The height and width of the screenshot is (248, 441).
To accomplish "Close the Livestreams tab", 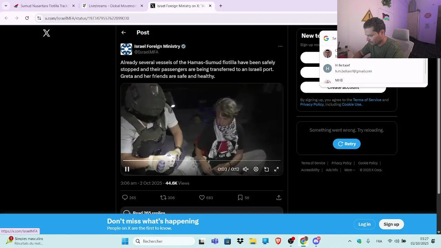I will [142, 6].
